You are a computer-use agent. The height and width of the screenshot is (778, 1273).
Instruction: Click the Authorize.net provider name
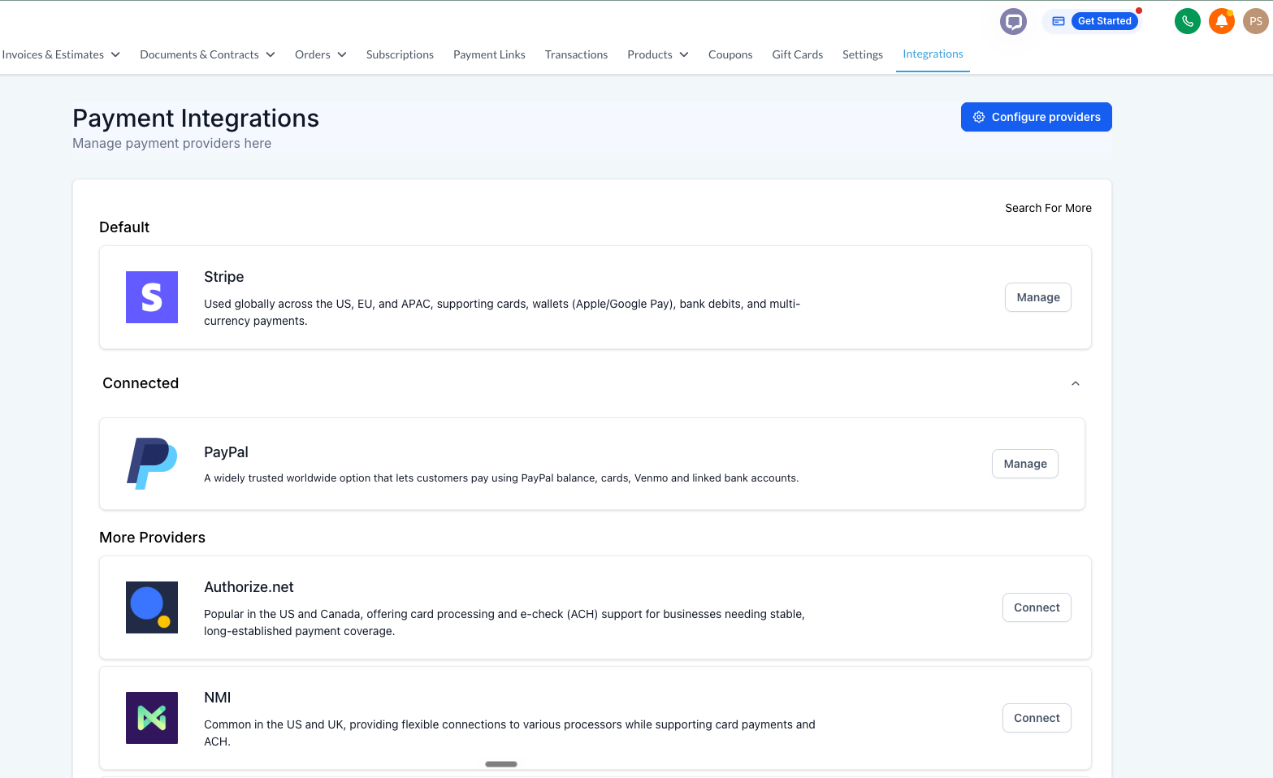[x=249, y=587]
